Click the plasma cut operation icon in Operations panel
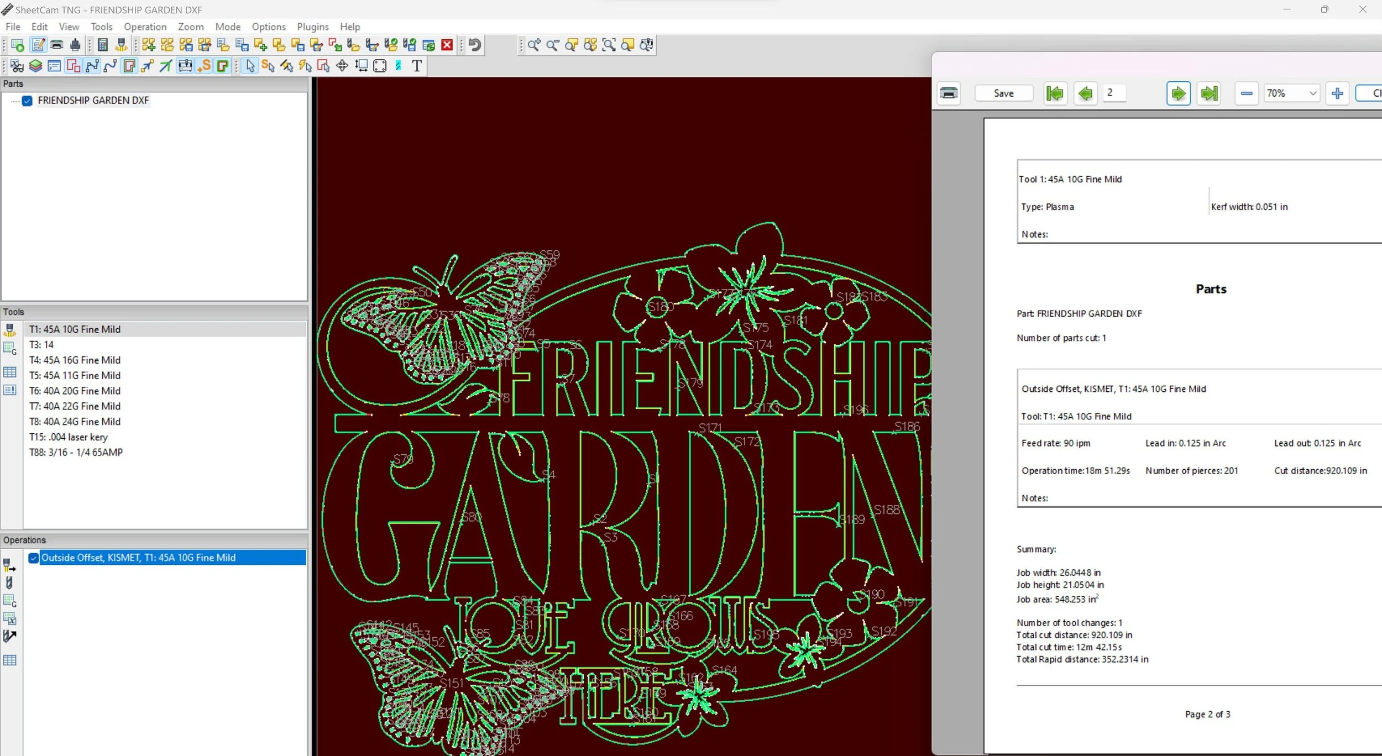 click(x=9, y=565)
